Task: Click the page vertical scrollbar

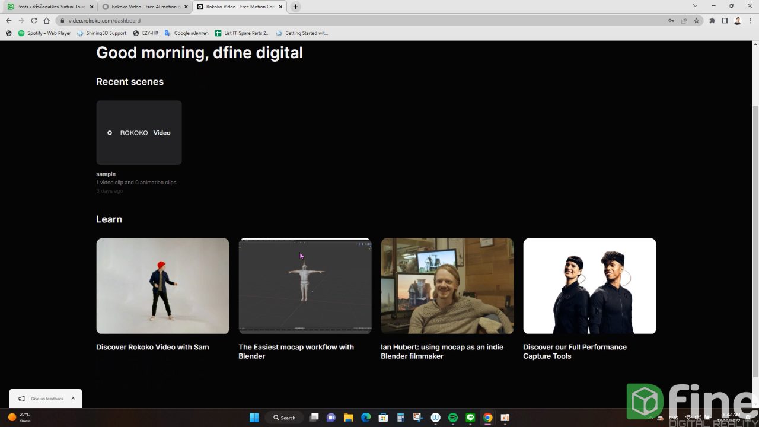Action: tap(755, 237)
